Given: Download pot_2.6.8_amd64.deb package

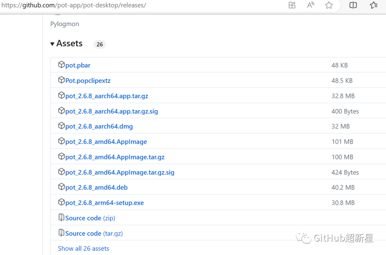Looking at the screenshot, I should pos(96,188).
